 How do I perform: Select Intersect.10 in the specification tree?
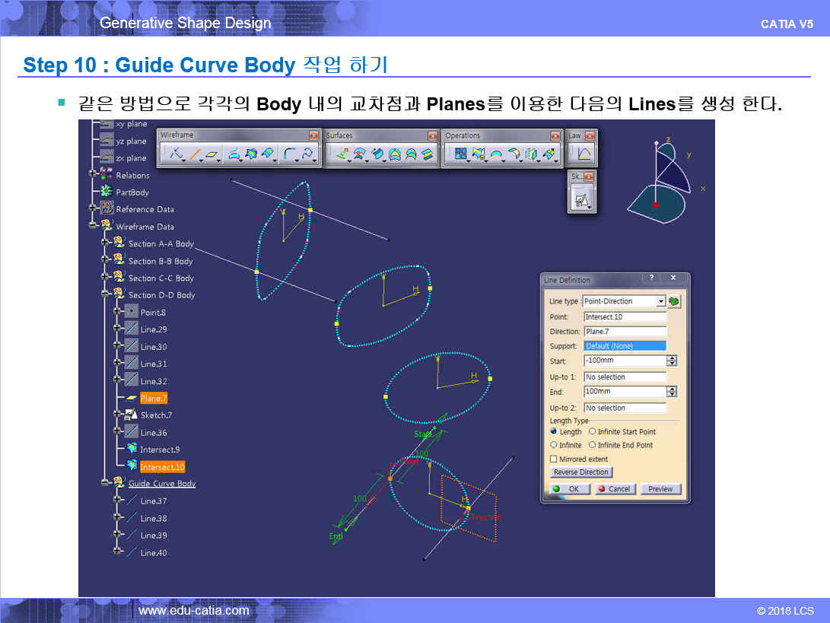pyautogui.click(x=162, y=467)
